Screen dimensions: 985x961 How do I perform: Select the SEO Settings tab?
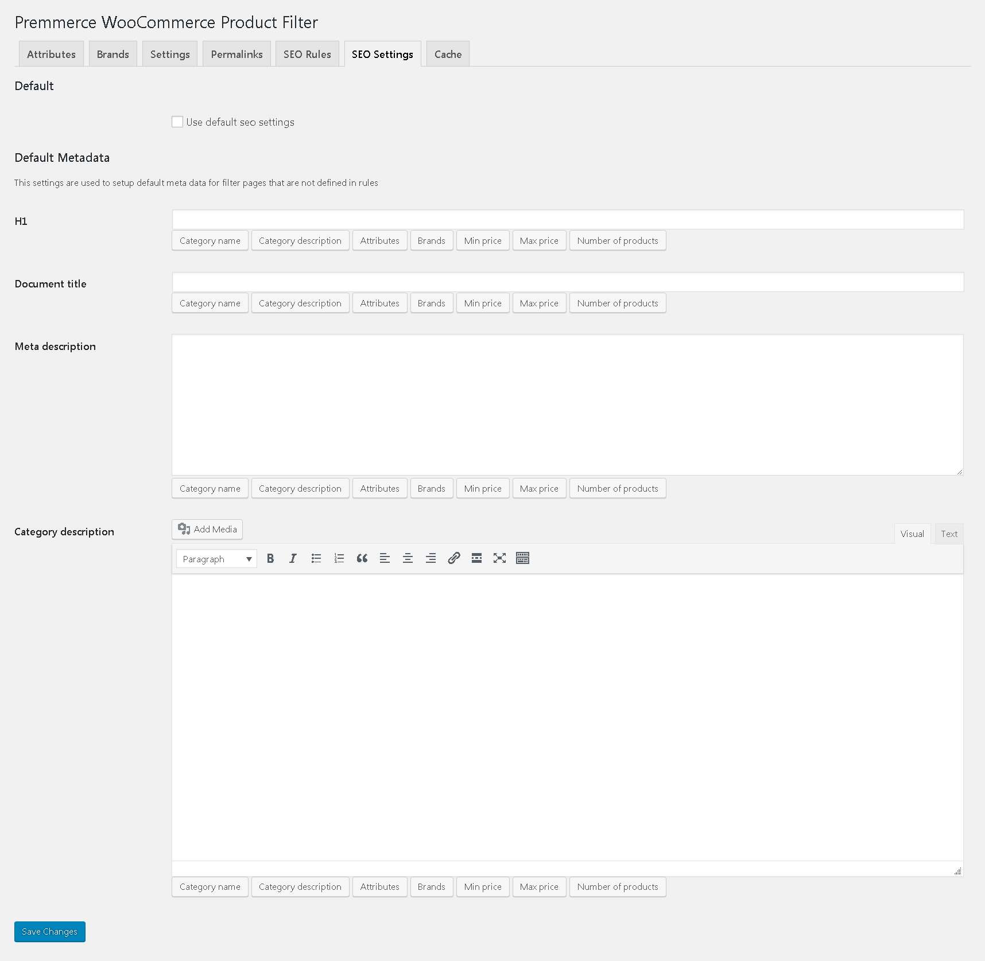382,54
